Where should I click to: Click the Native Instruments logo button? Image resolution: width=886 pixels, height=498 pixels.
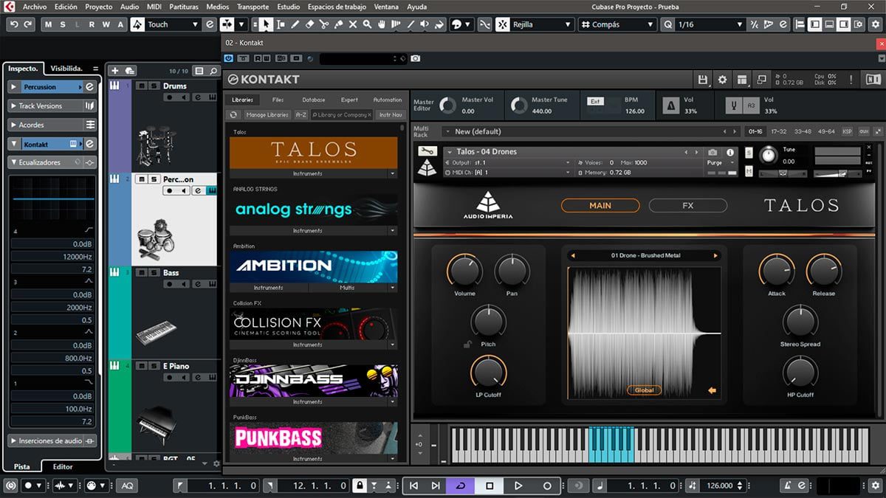873,80
